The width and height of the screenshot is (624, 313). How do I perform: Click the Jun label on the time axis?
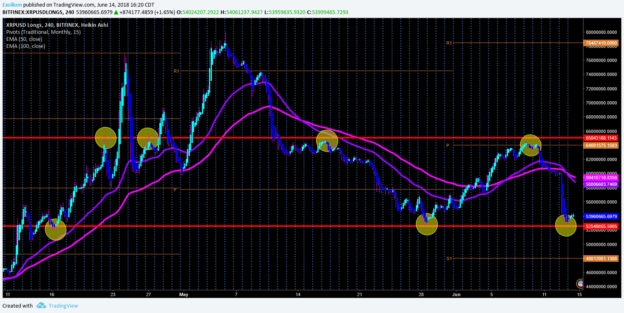[456, 294]
